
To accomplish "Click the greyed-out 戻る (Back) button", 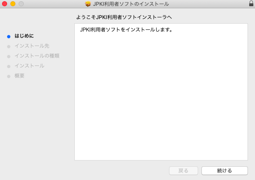I will point(184,170).
